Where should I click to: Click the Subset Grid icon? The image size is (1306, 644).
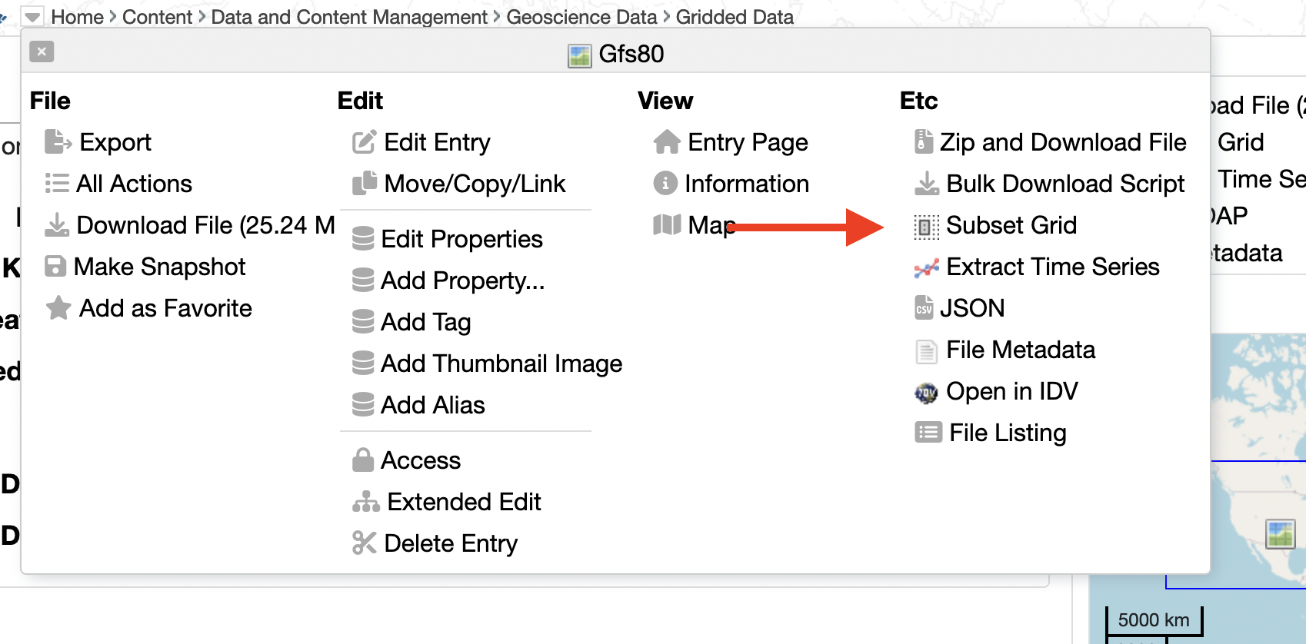[x=926, y=226]
